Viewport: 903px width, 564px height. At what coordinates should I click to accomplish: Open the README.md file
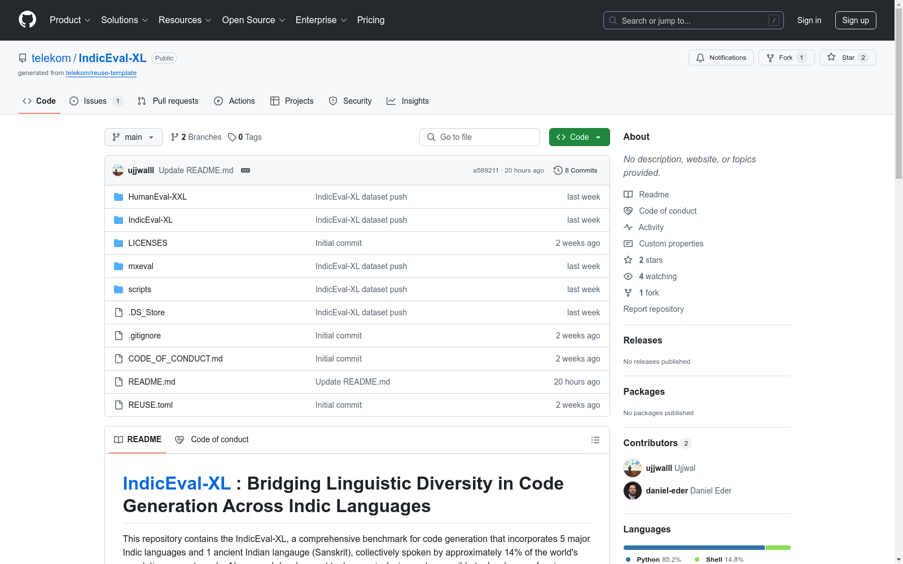[152, 382]
